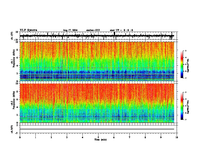Click the ch.1 spectrogram panel
The image size is (199, 154).
97,61
